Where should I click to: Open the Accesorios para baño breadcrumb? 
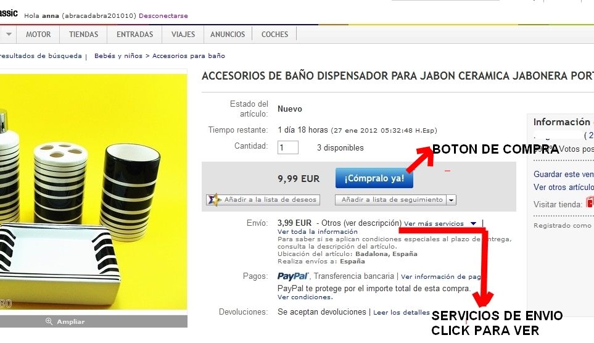click(x=189, y=56)
